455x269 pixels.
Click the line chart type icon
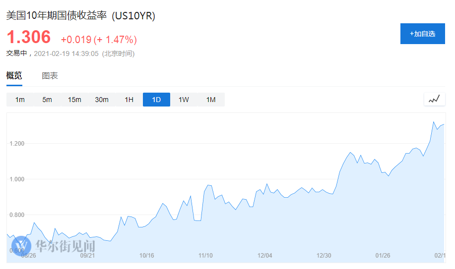(x=434, y=99)
